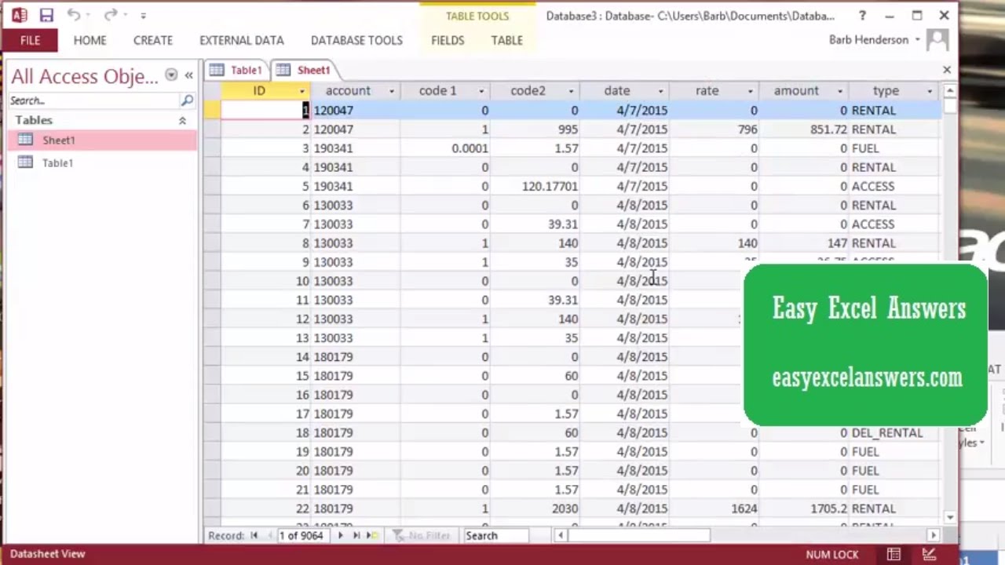This screenshot has width=1005, height=565.
Task: Switch to the HOME ribbon tab
Action: tap(90, 40)
